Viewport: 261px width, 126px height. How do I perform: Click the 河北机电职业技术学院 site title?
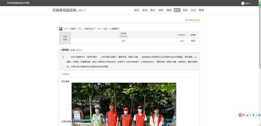tap(18, 3)
